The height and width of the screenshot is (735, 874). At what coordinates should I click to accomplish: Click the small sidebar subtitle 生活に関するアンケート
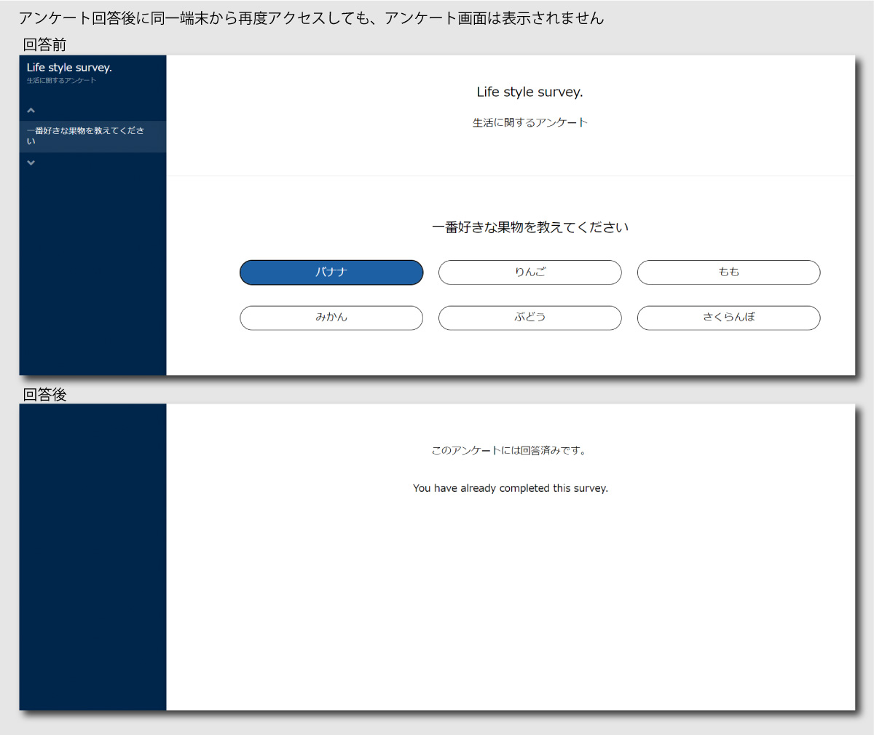pos(61,81)
